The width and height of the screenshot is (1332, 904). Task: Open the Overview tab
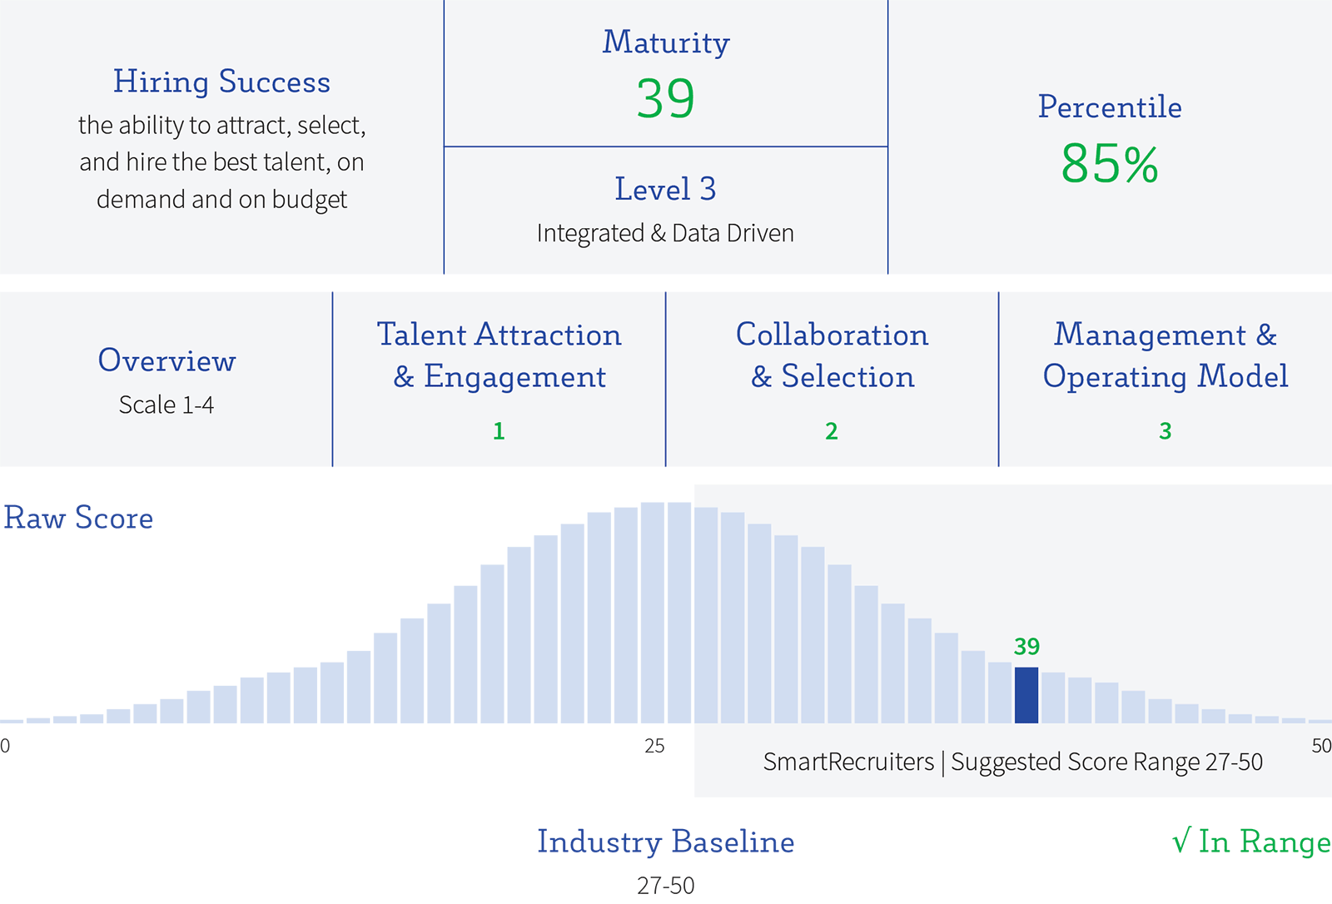click(166, 361)
